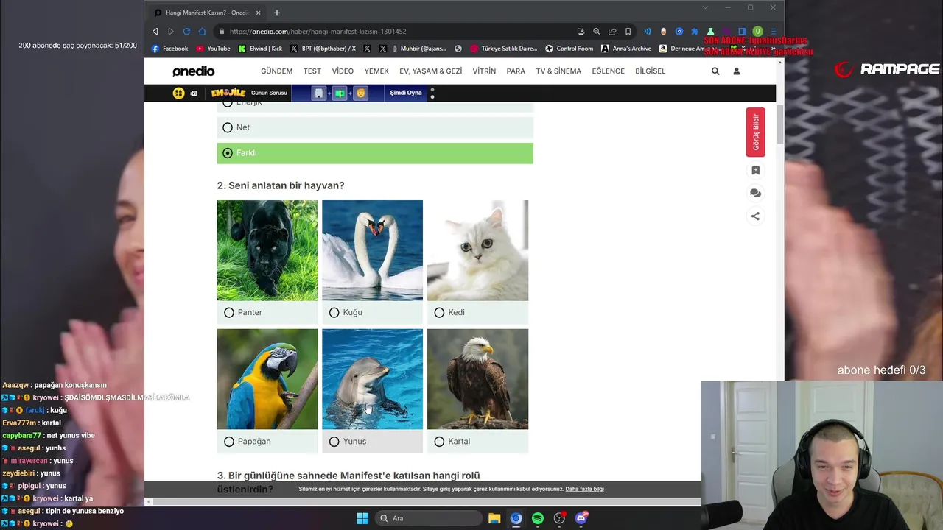Screen dimensions: 943x530
Task: Click the browser forward arrow
Action: (x=171, y=32)
